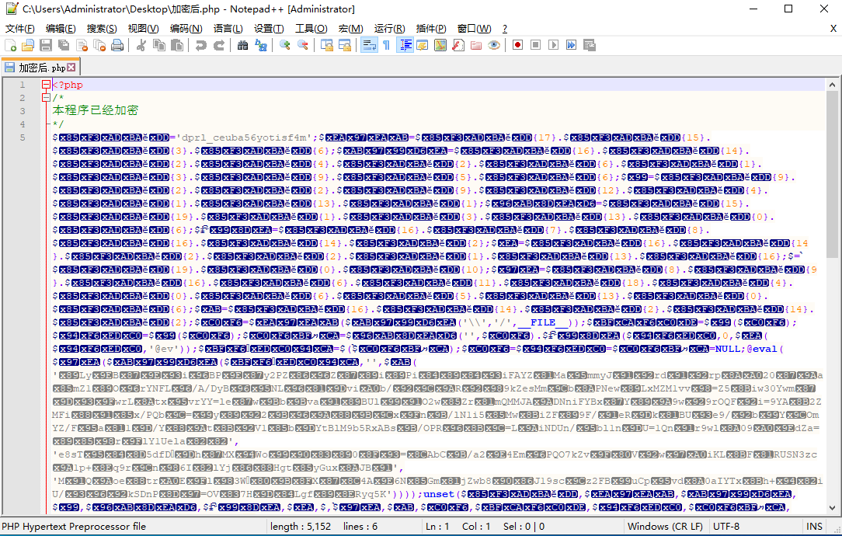The height and width of the screenshot is (536, 842).
Task: Open the 插件(P) plugins menu
Action: [431, 29]
